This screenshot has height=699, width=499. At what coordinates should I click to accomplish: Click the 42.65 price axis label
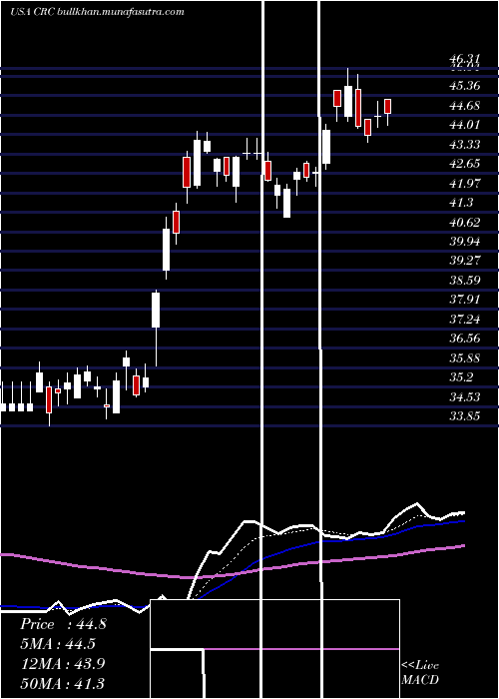[465, 164]
